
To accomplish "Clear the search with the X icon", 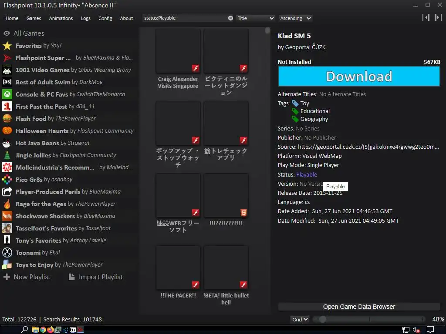I will (230, 18).
